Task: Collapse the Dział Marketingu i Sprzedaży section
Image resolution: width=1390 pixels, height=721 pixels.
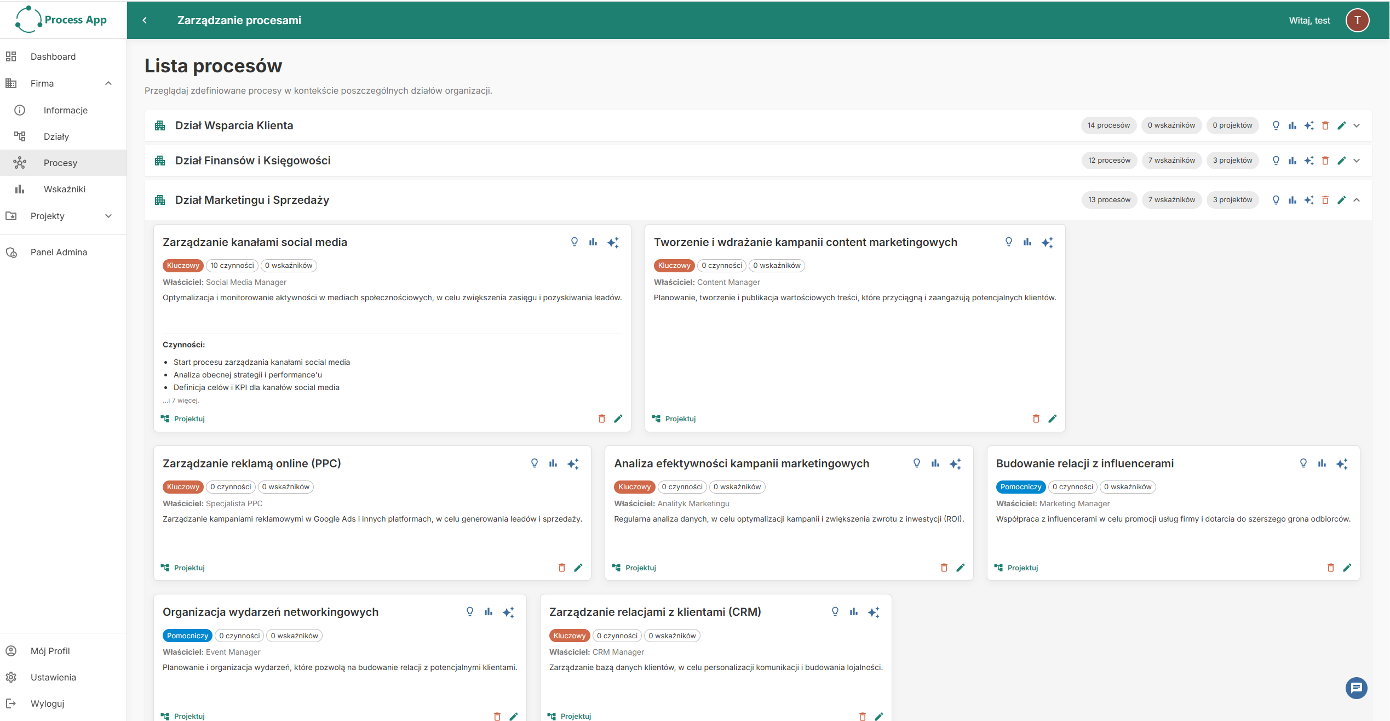Action: coord(1357,200)
